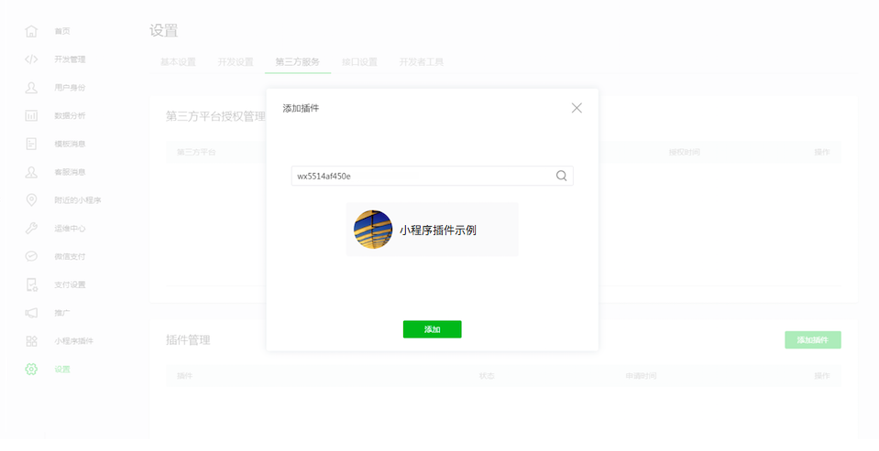Click the 运维中心 wrench icon
Screen dimensions: 879x451
pos(31,229)
